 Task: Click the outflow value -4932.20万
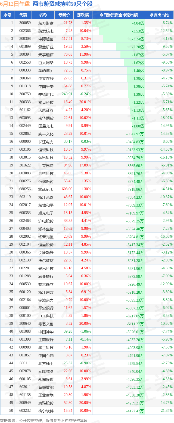[135, 340]
